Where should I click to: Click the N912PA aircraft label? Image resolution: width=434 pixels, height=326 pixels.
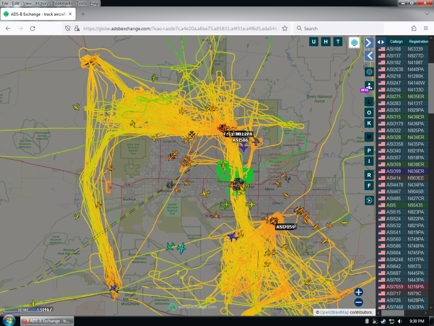point(244,134)
